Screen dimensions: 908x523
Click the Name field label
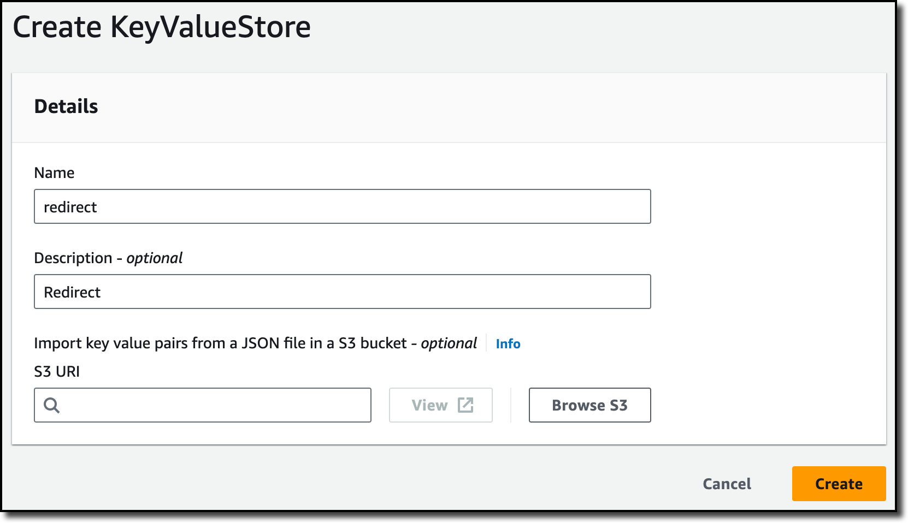click(x=54, y=173)
